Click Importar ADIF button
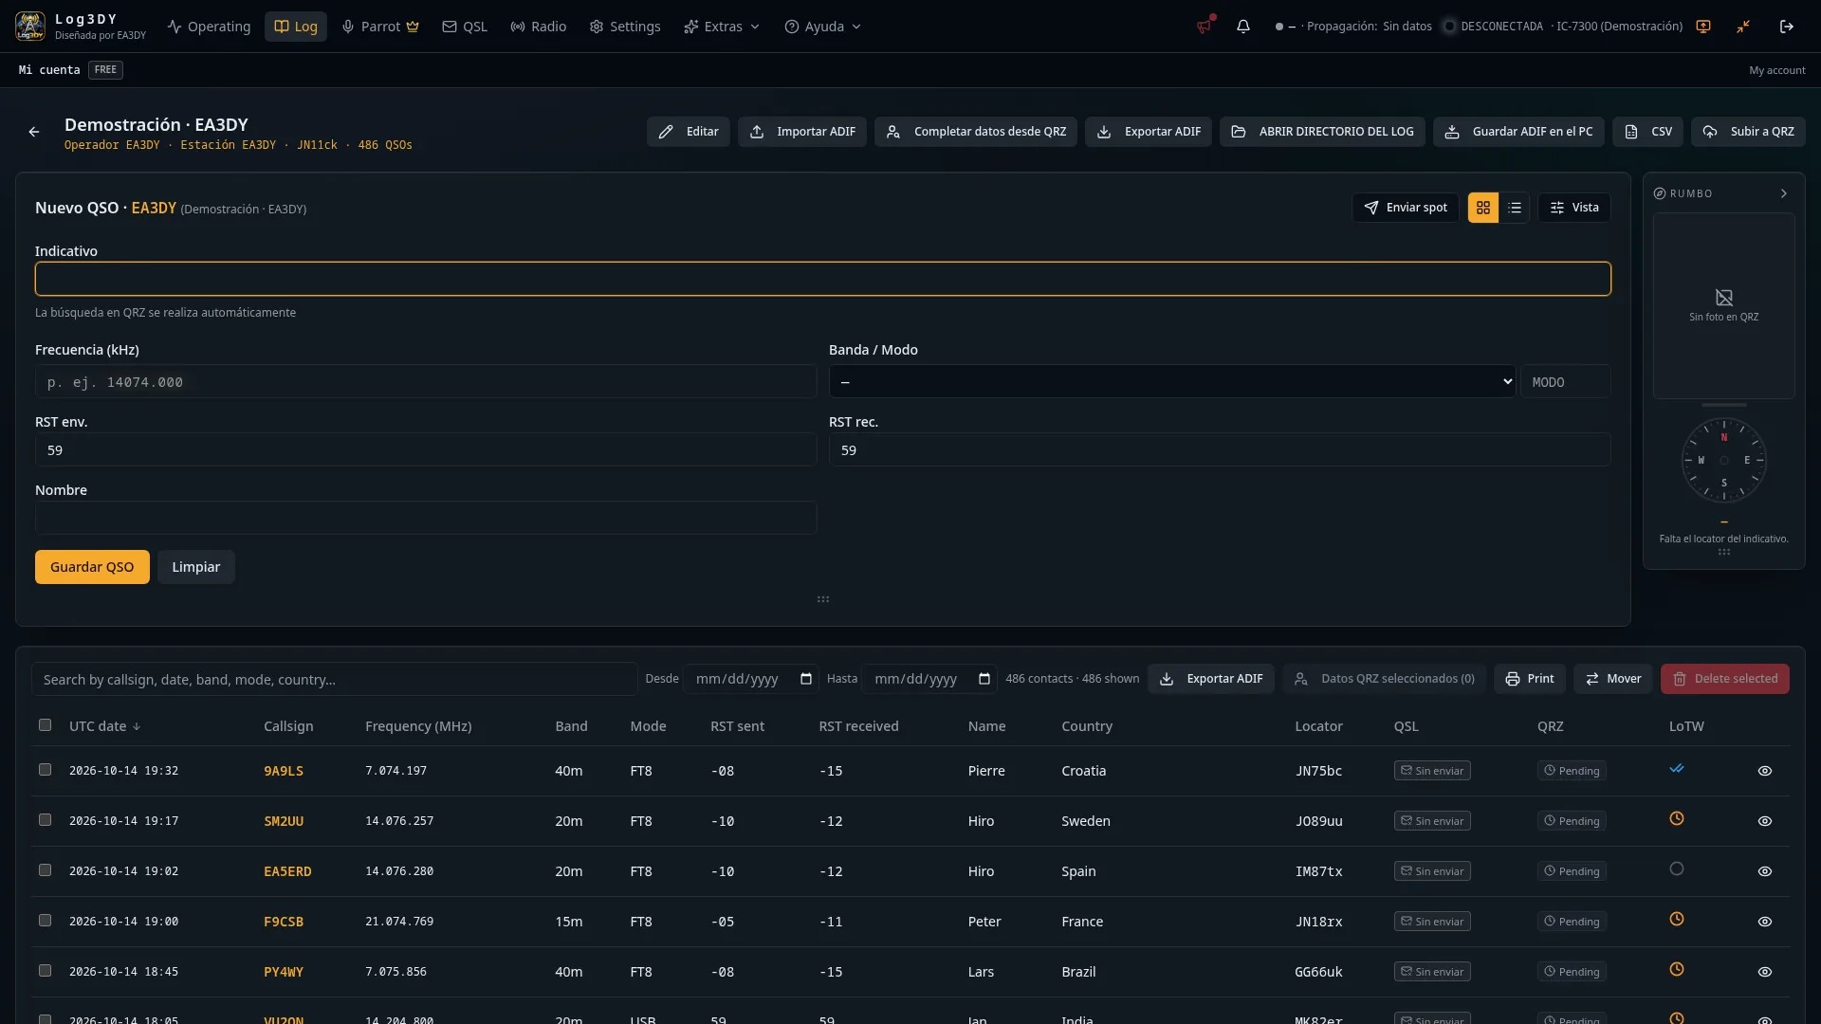 pyautogui.click(x=802, y=132)
